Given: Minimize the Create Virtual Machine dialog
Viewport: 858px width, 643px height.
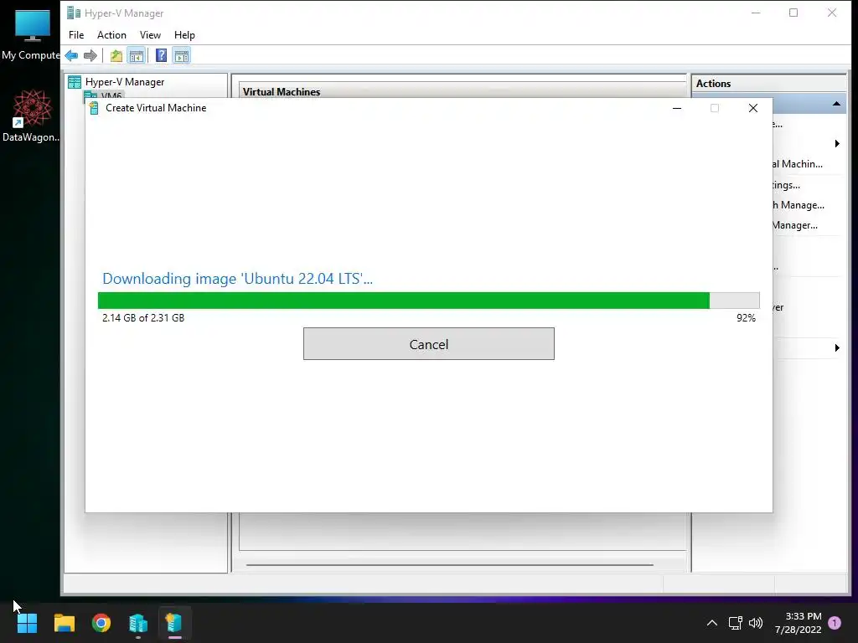Looking at the screenshot, I should (677, 108).
